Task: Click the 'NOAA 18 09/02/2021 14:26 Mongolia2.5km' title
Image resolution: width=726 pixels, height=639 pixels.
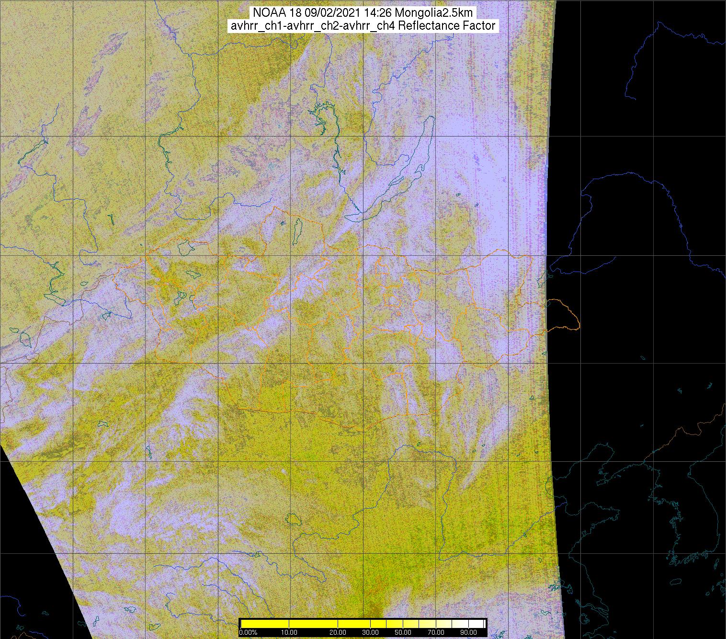Action: coord(363,12)
